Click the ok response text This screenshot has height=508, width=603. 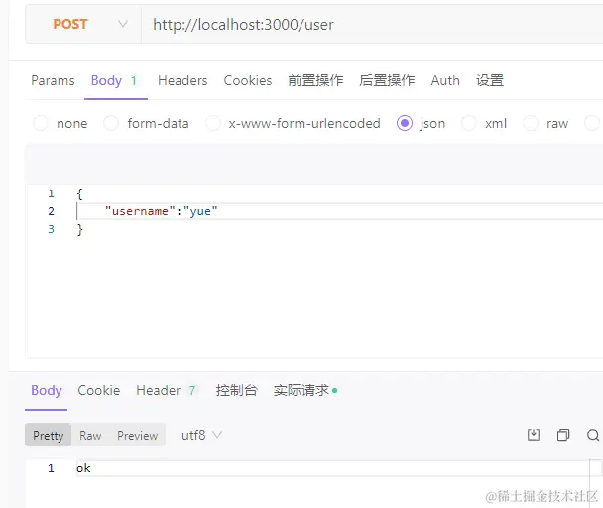[83, 468]
